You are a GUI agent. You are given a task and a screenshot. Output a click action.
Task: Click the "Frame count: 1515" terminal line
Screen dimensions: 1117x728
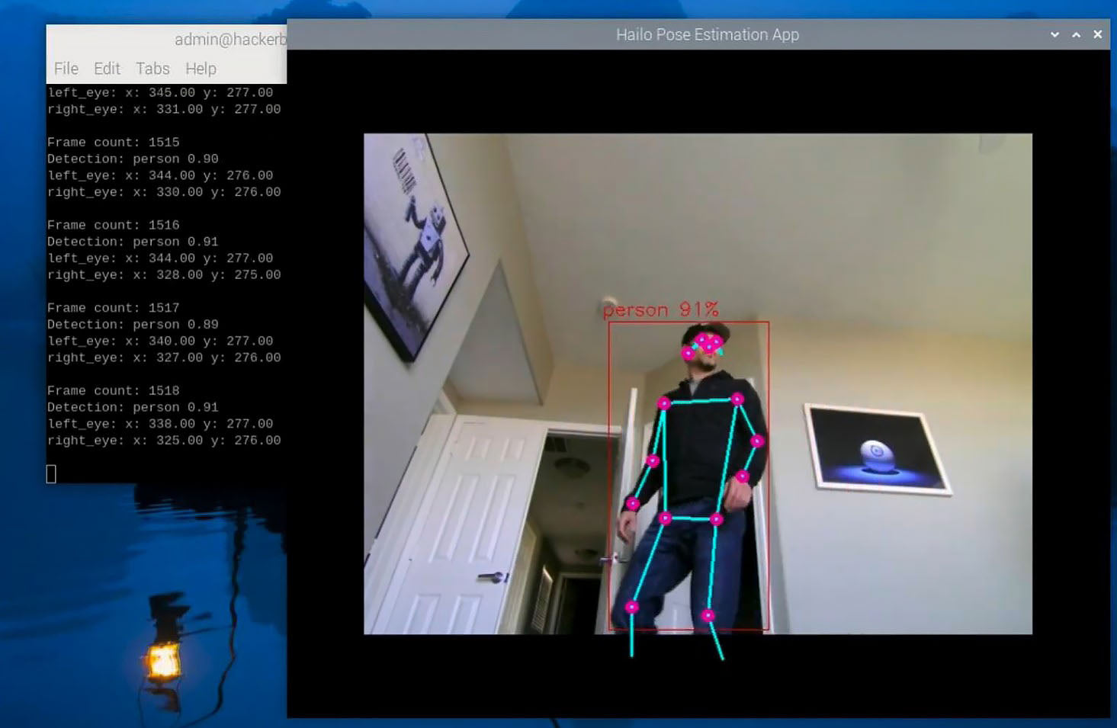[114, 143]
